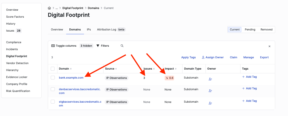Assign owner icon for bank.example.com row
288x116 pixels.
[x=210, y=79]
